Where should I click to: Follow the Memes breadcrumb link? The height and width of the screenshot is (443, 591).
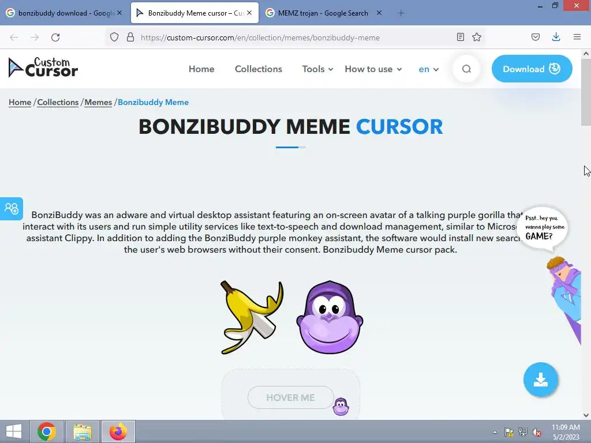click(x=98, y=103)
